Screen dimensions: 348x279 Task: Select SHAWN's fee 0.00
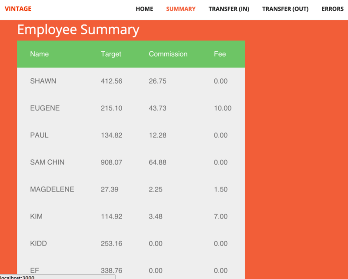coord(221,81)
